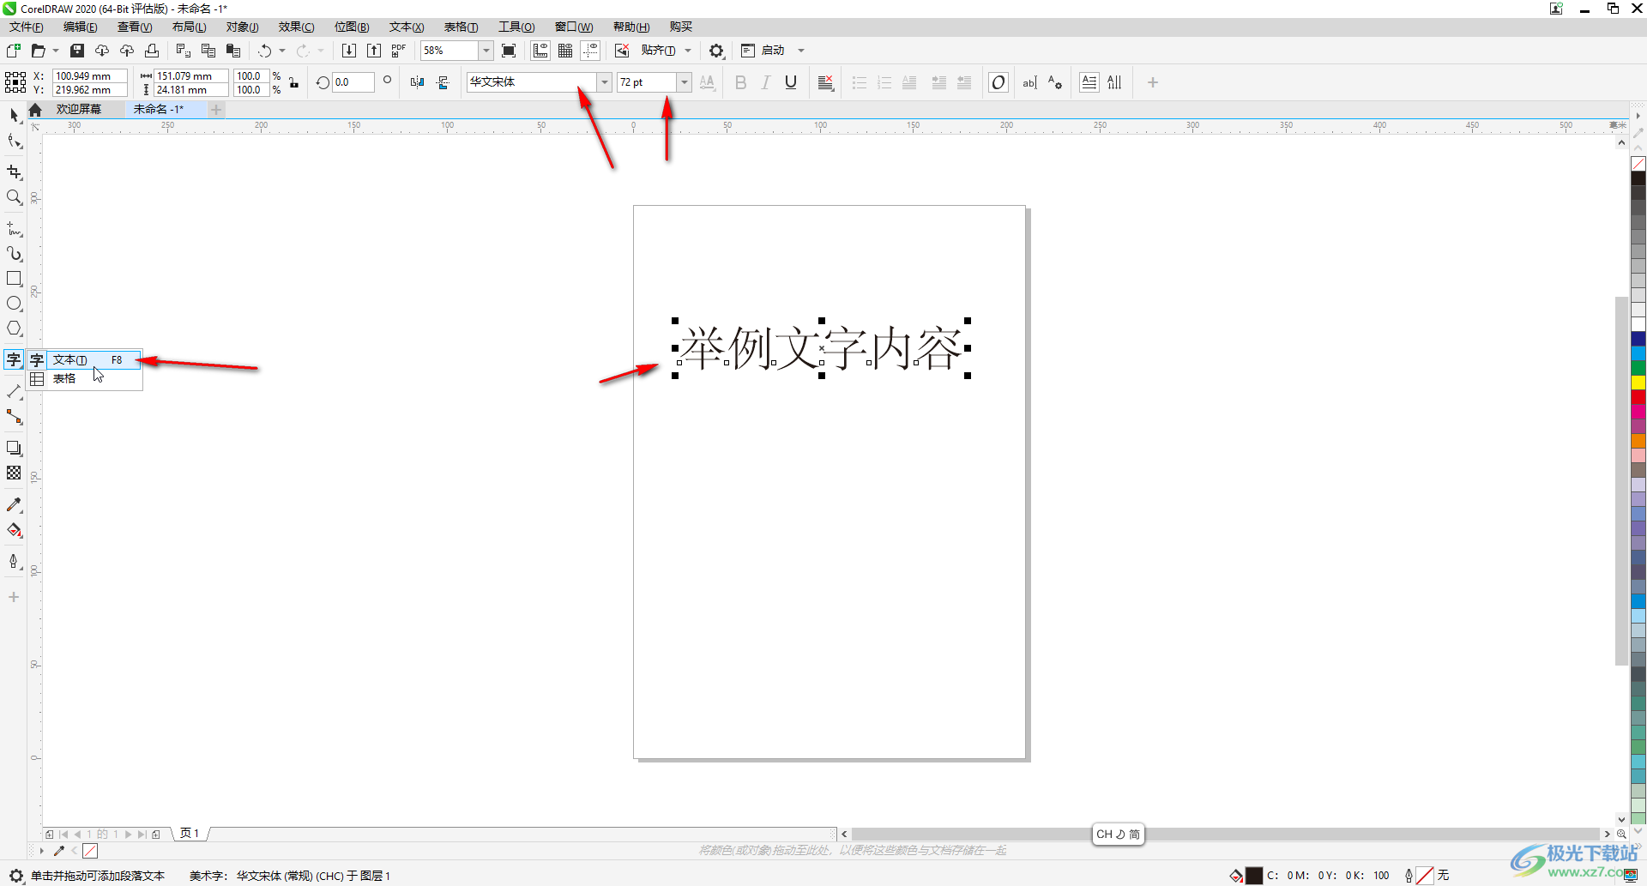The width and height of the screenshot is (1647, 886).
Task: Pick the Color Eyedropper tool
Action: pos(14,504)
